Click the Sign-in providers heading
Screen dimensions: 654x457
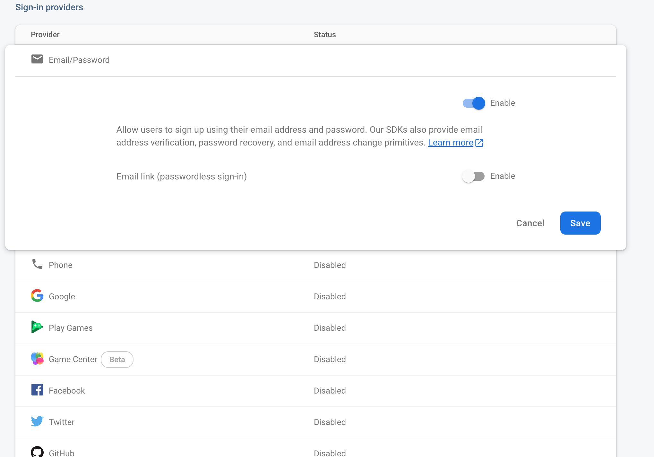pyautogui.click(x=49, y=7)
